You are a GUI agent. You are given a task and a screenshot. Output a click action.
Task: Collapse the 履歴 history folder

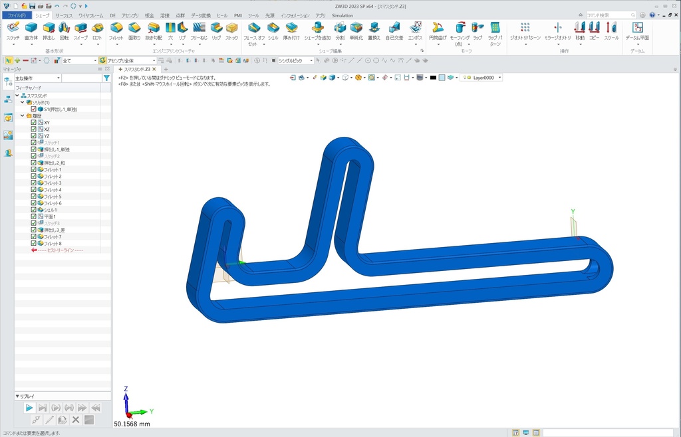[23, 116]
